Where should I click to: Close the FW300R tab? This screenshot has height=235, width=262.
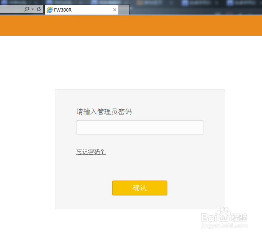click(115, 10)
